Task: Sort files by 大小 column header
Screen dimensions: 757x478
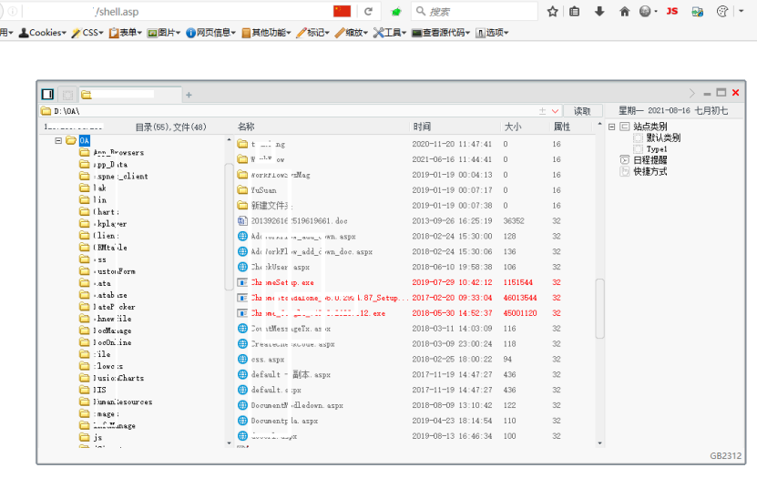Action: [513, 127]
